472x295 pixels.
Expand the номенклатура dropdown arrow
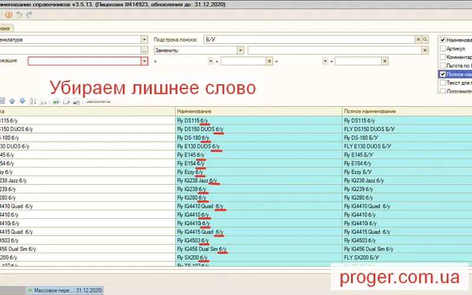pos(144,40)
